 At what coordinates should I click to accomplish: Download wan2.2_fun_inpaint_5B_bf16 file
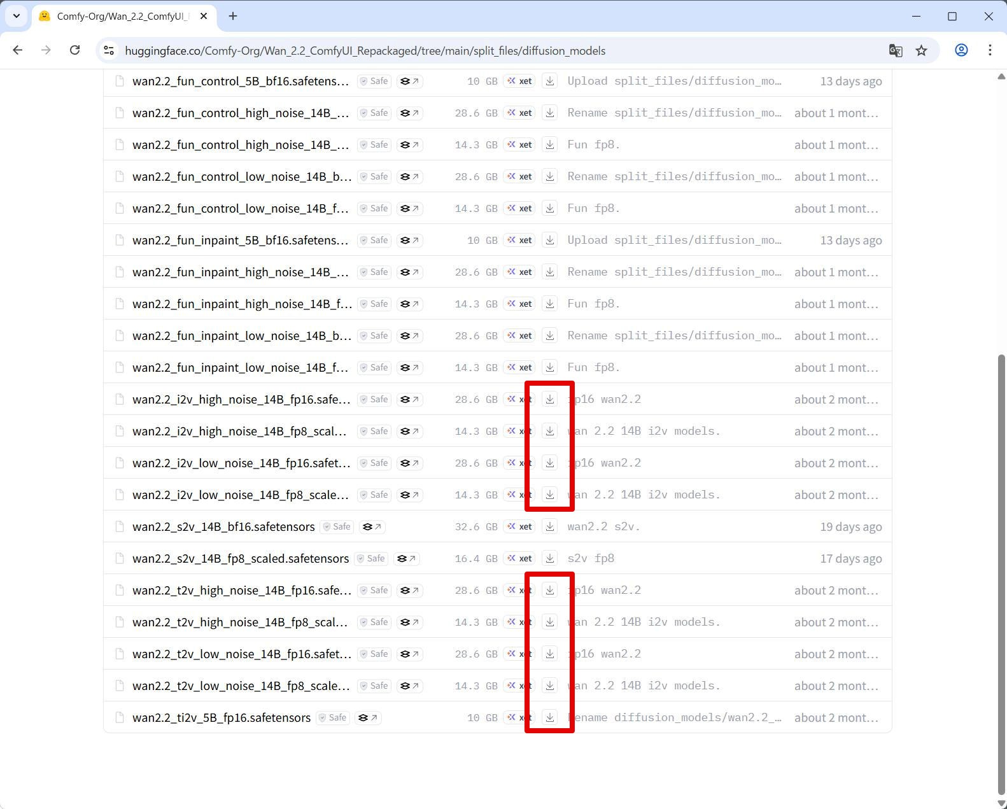tap(550, 240)
